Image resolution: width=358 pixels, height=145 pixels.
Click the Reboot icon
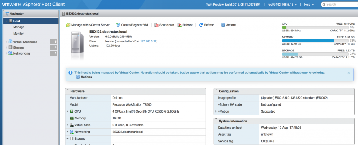179,25
